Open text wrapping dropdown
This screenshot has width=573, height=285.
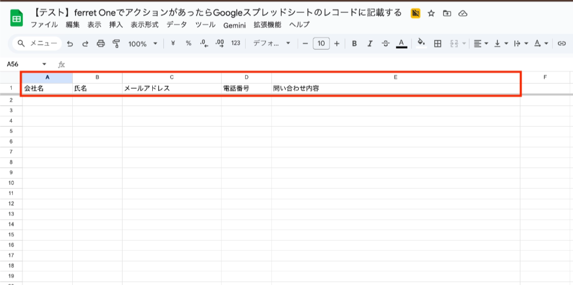(521, 44)
